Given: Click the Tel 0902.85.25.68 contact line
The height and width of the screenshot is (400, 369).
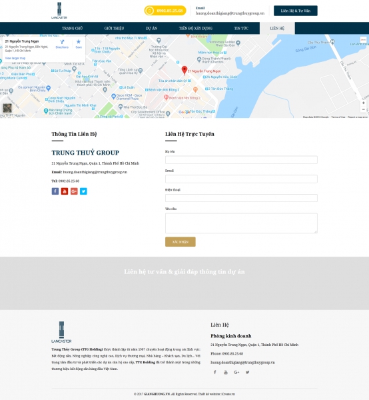Looking at the screenshot, I should (x=65, y=181).
